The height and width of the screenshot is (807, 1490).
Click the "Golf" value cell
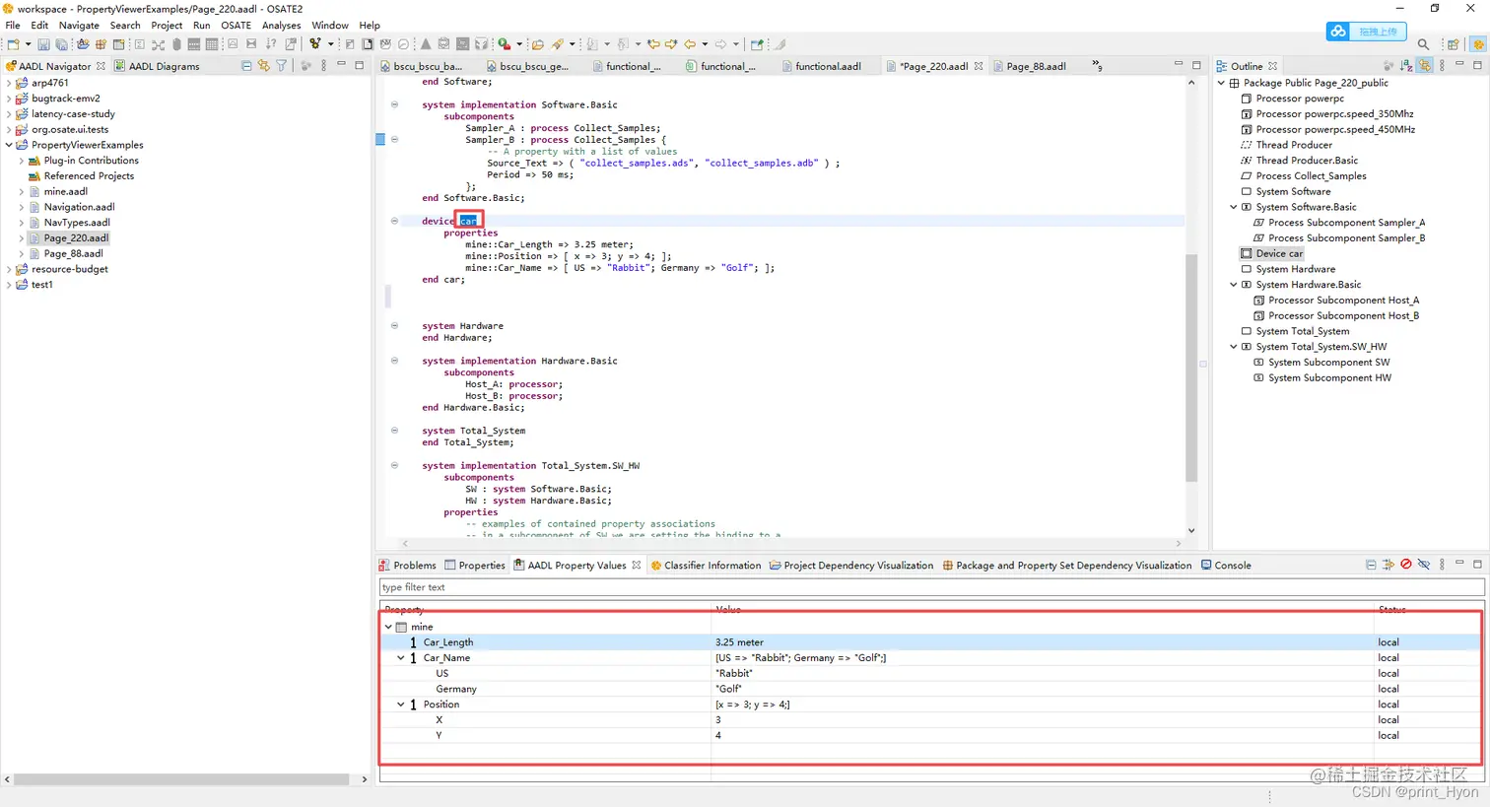coord(729,689)
